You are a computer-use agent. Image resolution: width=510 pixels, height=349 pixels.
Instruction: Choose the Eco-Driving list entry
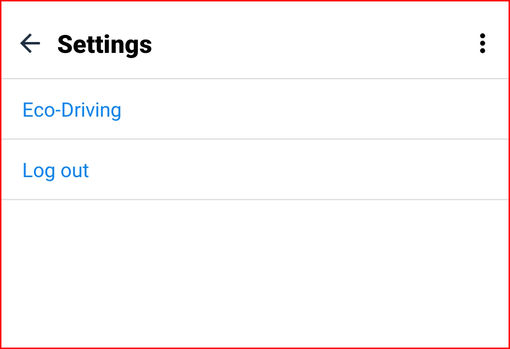coord(255,109)
